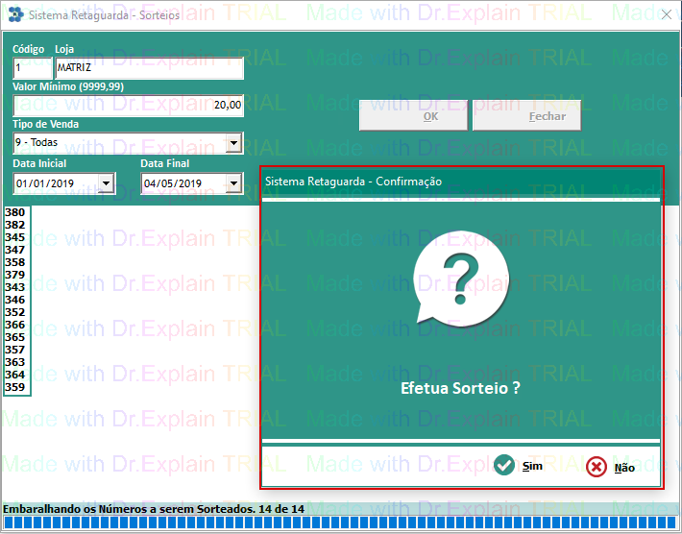This screenshot has width=682, height=534.
Task: Close the Sorteios window
Action: pyautogui.click(x=666, y=15)
